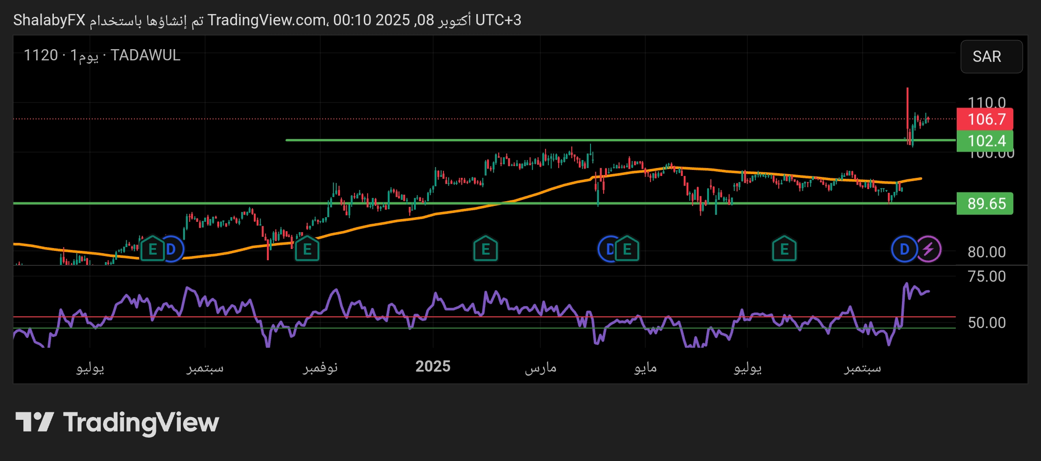Click the 75.00 level on RSI scale
This screenshot has width=1041, height=461.
point(986,276)
